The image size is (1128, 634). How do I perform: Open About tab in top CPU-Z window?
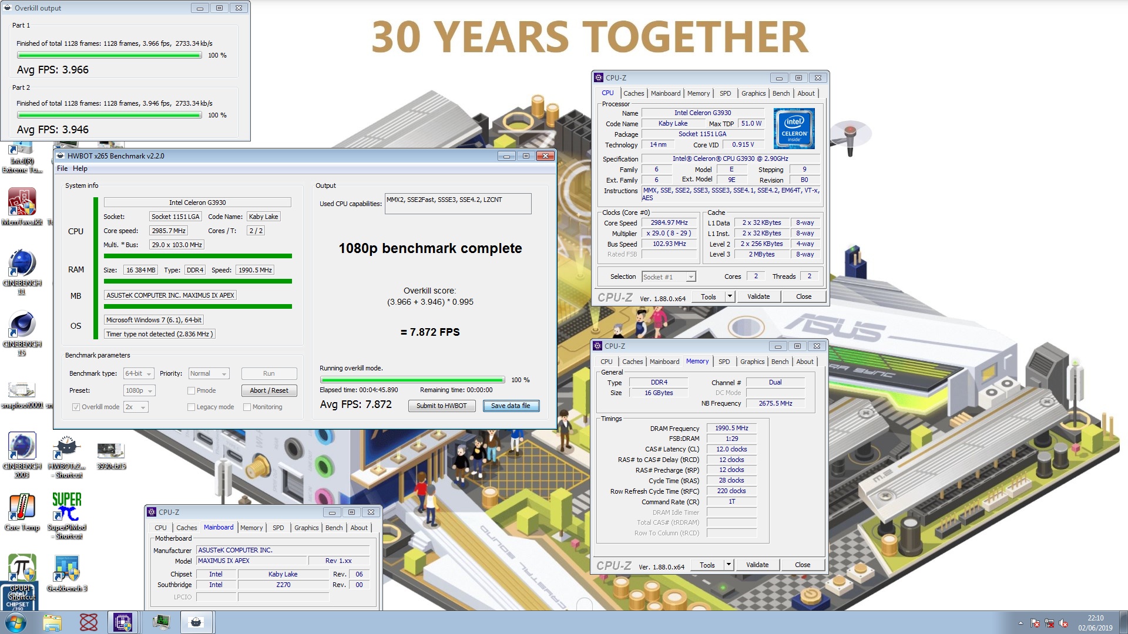click(806, 94)
